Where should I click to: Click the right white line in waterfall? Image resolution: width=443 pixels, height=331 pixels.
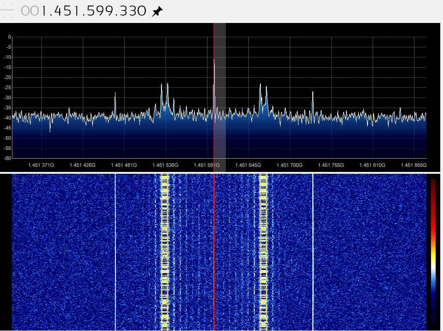pos(313,252)
